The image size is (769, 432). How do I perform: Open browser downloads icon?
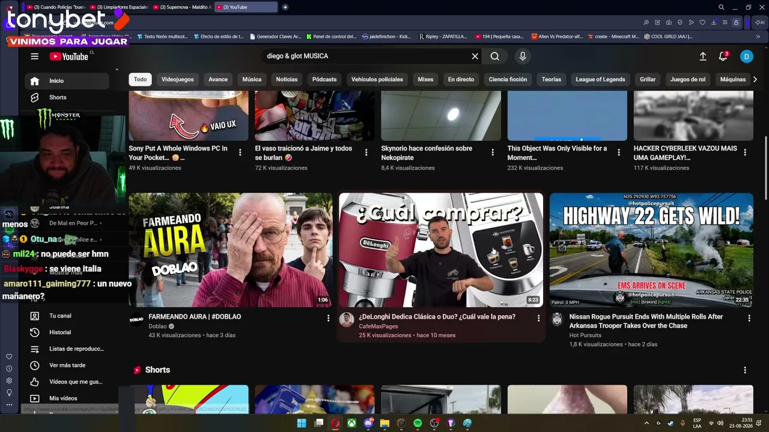coord(714,22)
